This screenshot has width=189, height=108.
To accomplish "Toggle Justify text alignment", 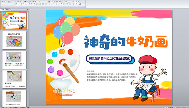I will [36, 4].
